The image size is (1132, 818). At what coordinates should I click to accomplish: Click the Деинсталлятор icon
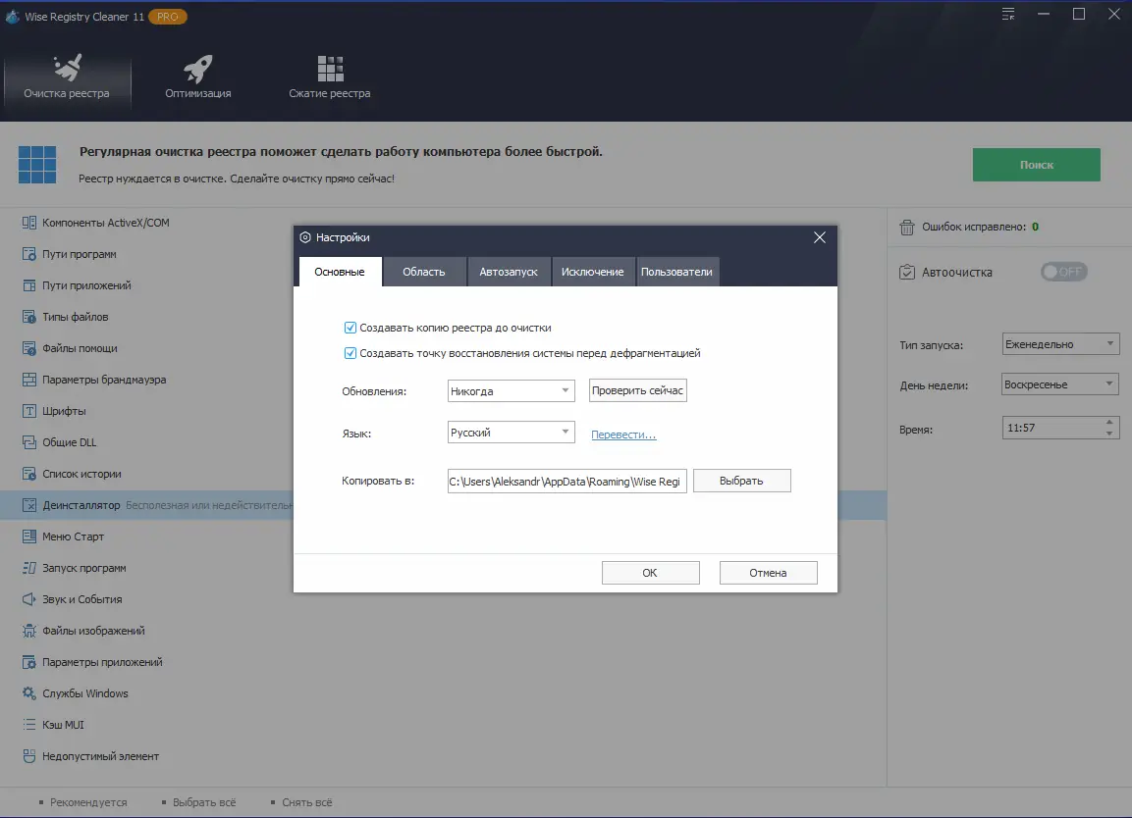coord(28,505)
